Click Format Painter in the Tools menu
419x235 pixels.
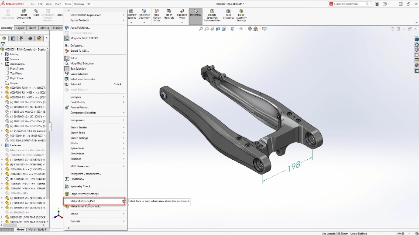coord(80,107)
